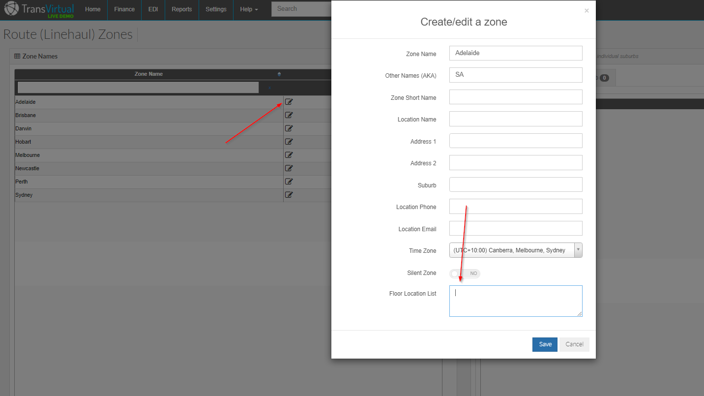This screenshot has width=704, height=396.
Task: Click the Floor Location List textarea
Action: (x=516, y=301)
